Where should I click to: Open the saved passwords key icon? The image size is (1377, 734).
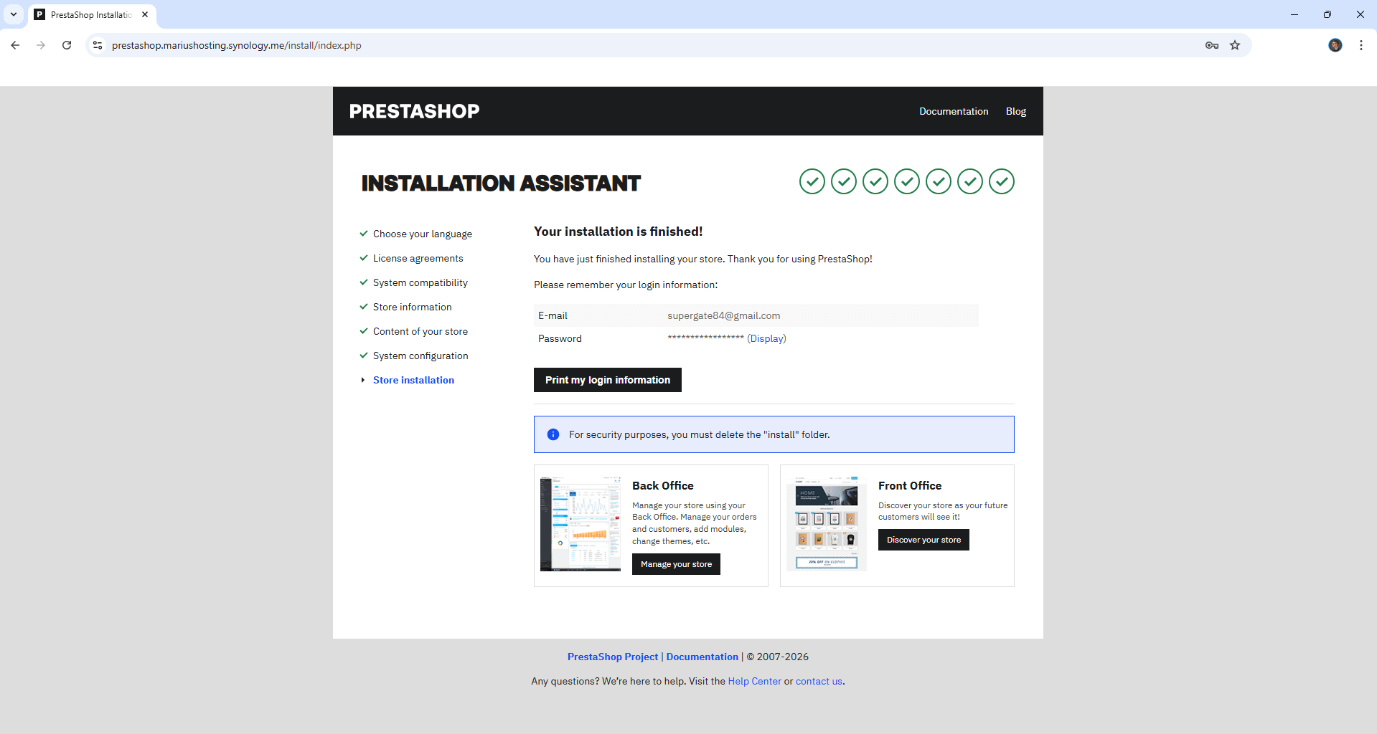point(1211,45)
